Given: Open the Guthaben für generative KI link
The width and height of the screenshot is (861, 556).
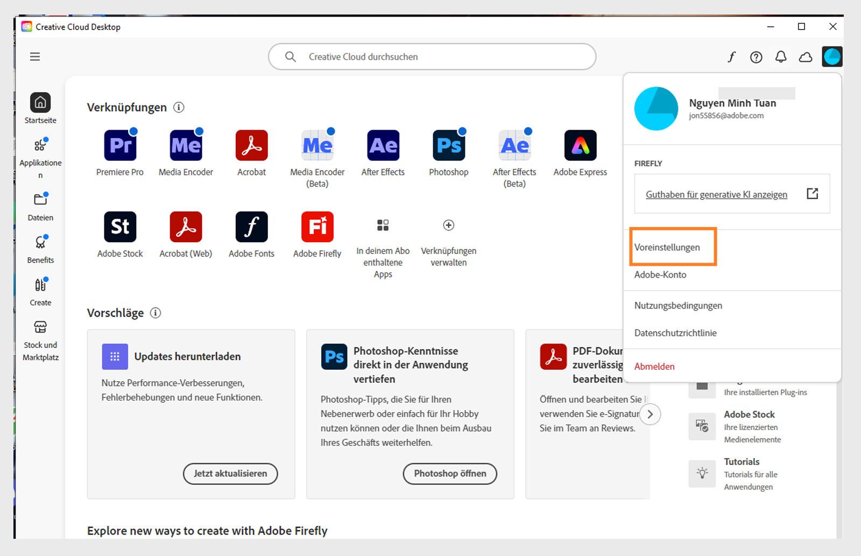Looking at the screenshot, I should click(x=716, y=194).
